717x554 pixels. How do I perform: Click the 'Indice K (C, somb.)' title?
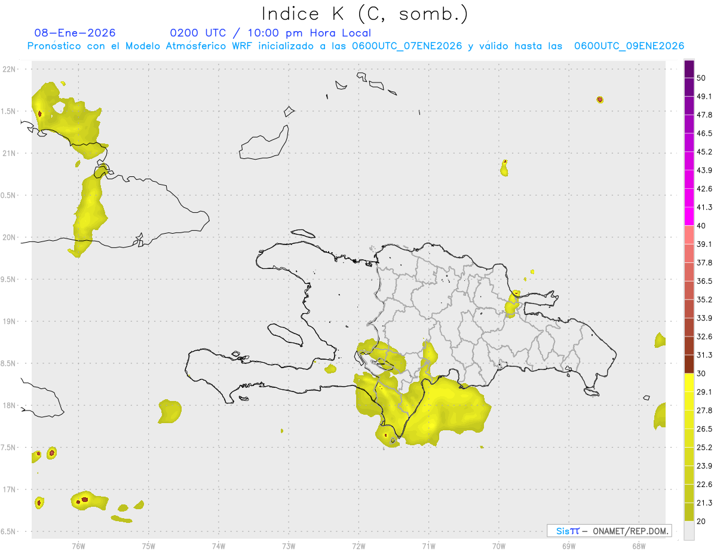365,14
